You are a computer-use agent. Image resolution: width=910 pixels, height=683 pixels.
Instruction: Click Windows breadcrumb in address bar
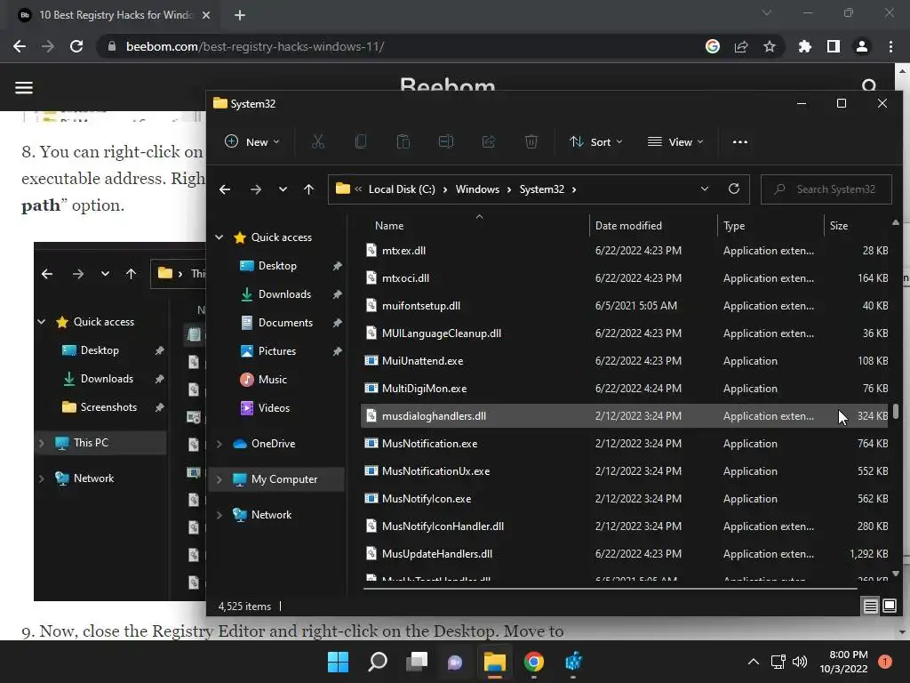(477, 189)
